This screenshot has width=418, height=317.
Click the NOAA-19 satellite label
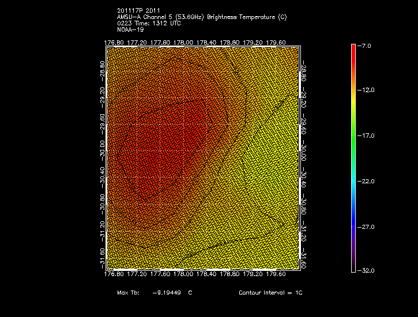pos(130,29)
